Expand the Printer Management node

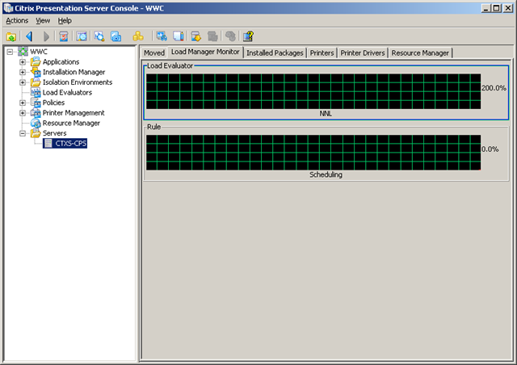(x=23, y=113)
